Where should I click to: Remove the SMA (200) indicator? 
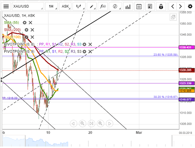[32, 30]
